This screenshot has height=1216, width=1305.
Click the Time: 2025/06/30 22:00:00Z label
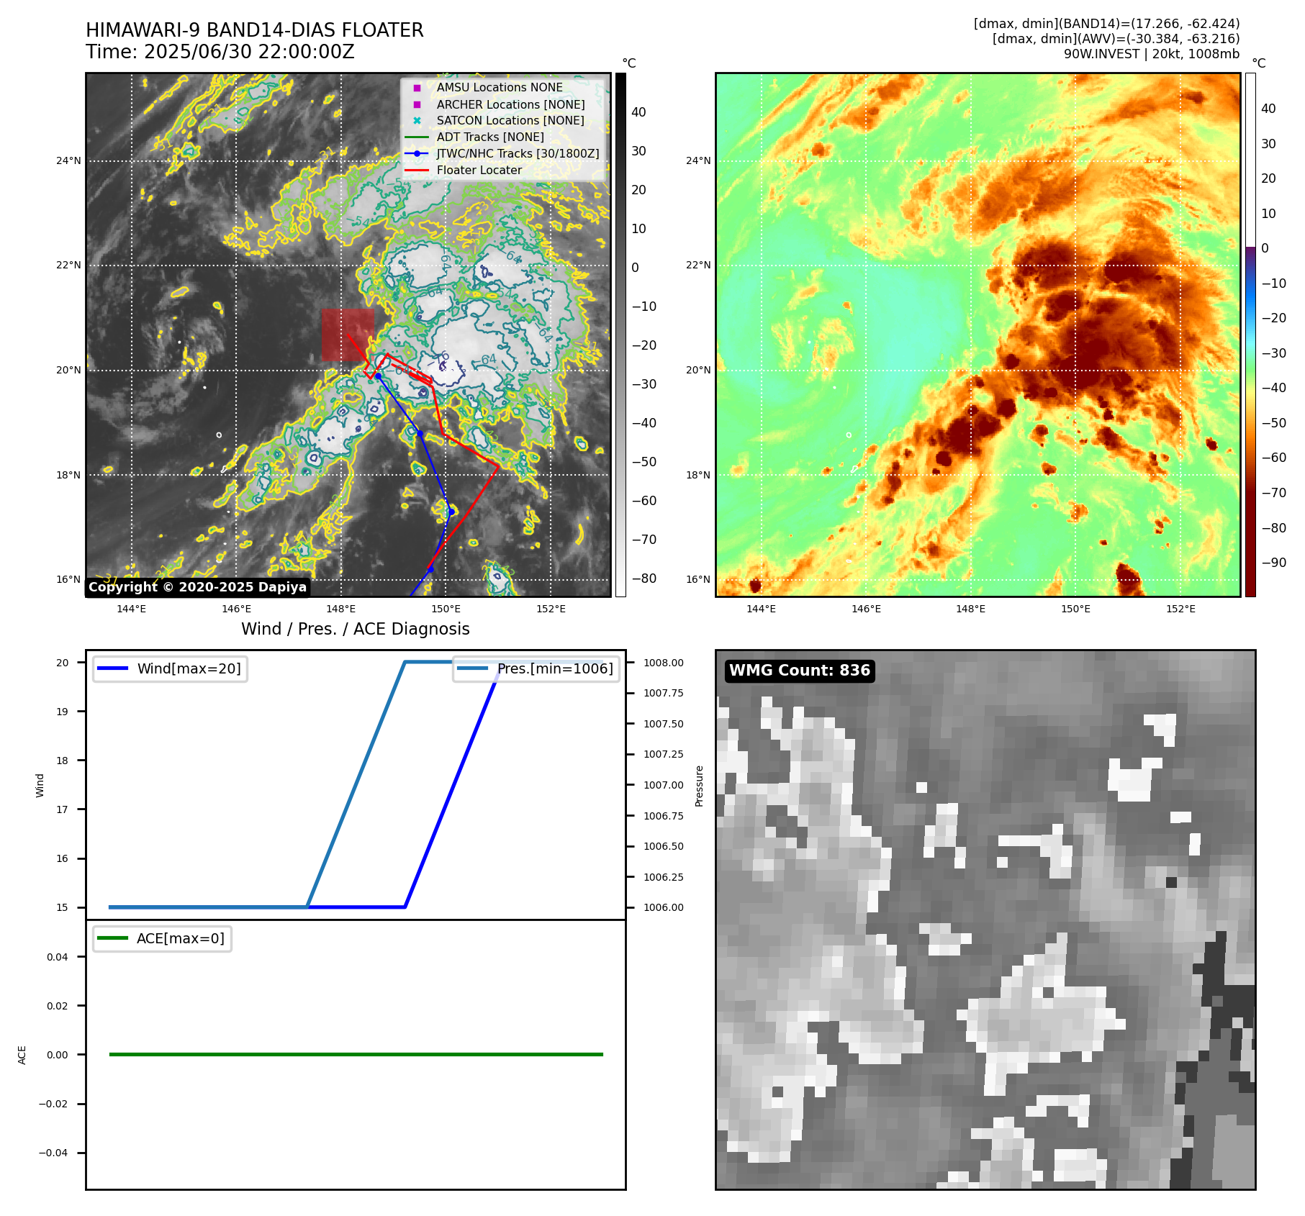tap(220, 52)
